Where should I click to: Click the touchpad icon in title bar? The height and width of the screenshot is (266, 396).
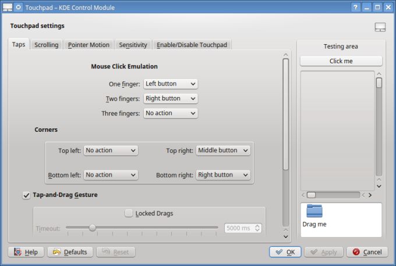[x=8, y=8]
